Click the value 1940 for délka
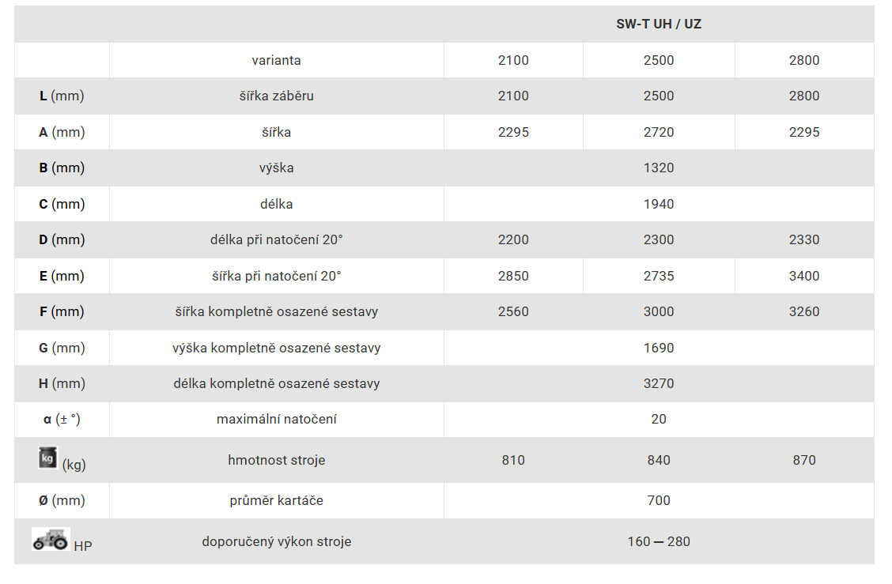The width and height of the screenshot is (892, 584). (659, 204)
